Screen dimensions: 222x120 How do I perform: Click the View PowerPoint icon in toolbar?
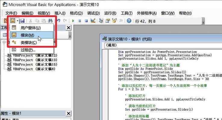coord(5,21)
